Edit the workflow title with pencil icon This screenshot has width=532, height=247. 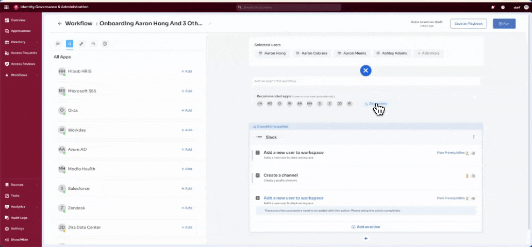coord(210,23)
